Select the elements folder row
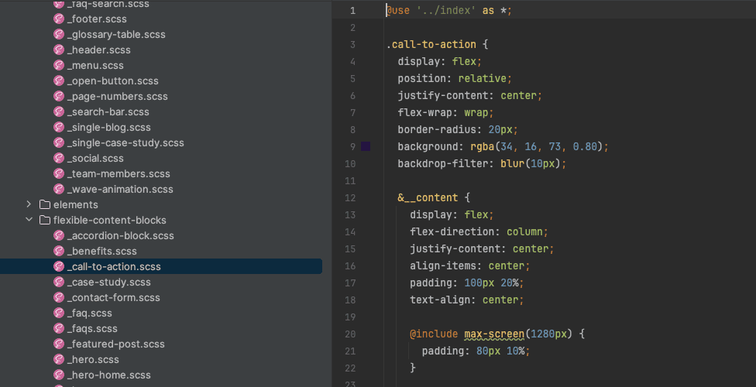The width and height of the screenshot is (756, 387). [x=161, y=205]
